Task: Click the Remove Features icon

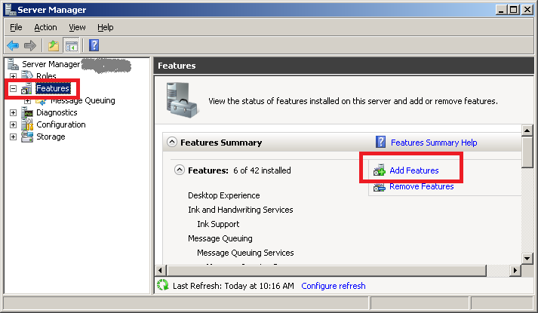Action: pos(380,187)
